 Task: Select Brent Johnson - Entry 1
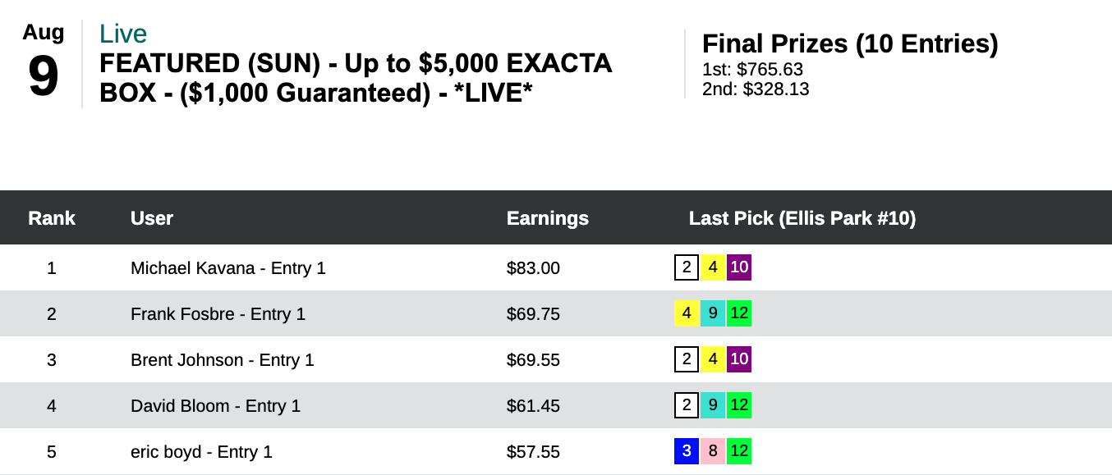pyautogui.click(x=223, y=360)
